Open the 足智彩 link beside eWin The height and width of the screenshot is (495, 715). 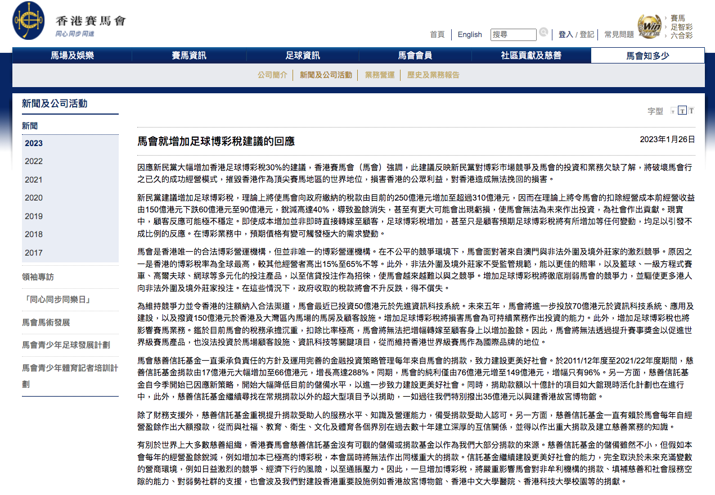pyautogui.click(x=681, y=27)
